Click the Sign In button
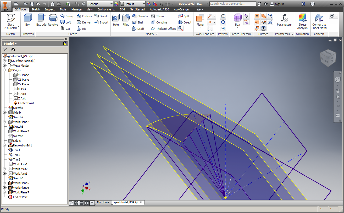 point(277,4)
